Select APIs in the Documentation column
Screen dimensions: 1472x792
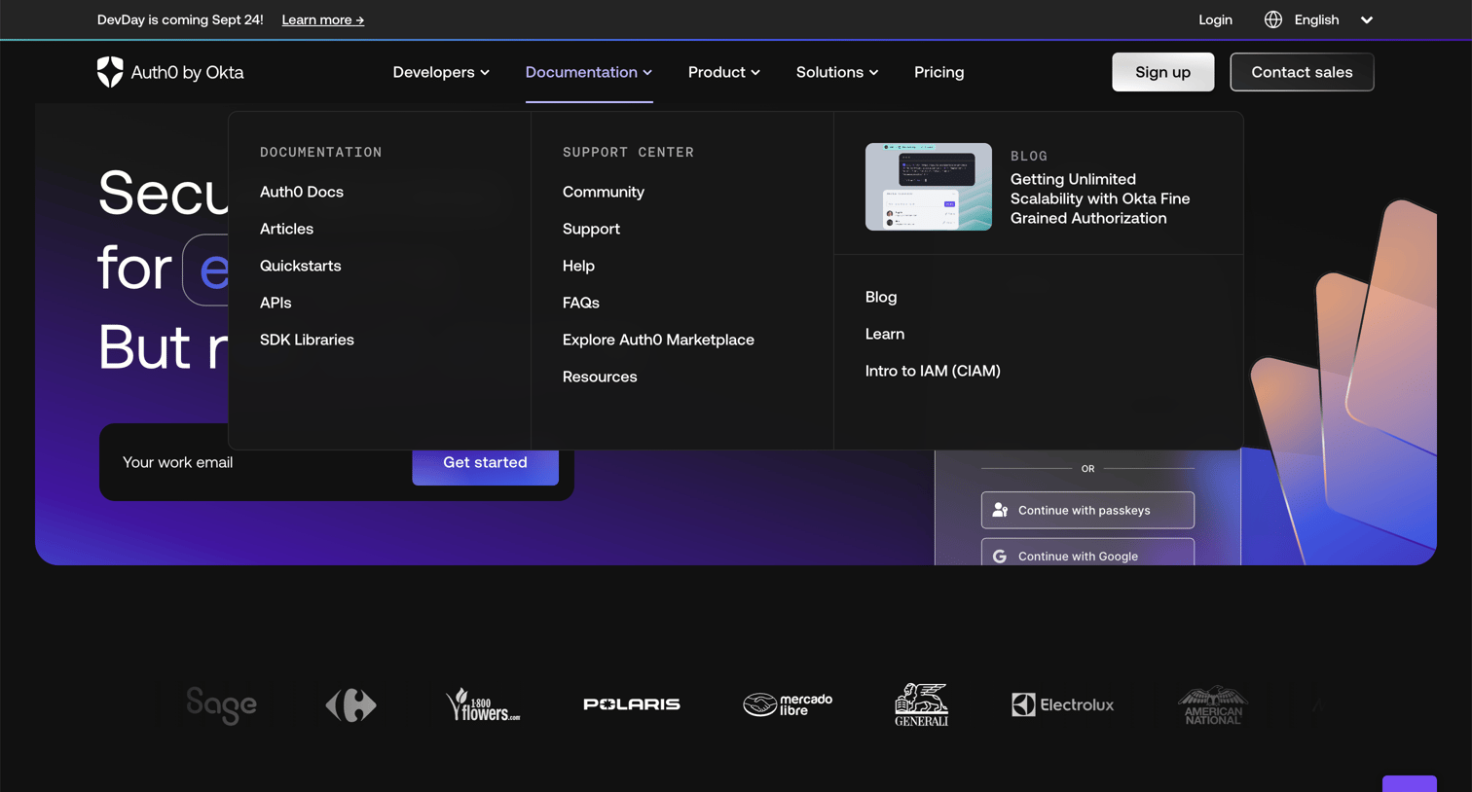276,303
